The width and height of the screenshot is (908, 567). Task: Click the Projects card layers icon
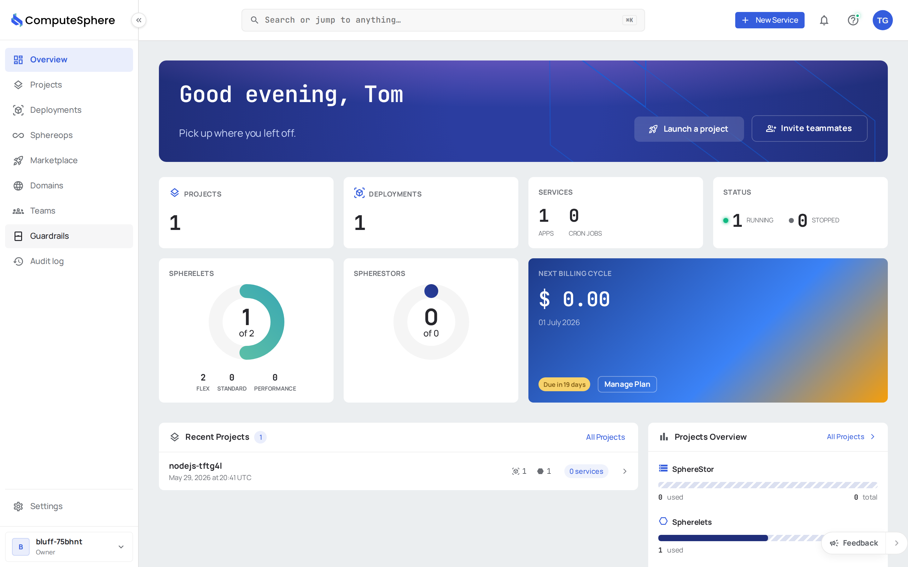[174, 193]
